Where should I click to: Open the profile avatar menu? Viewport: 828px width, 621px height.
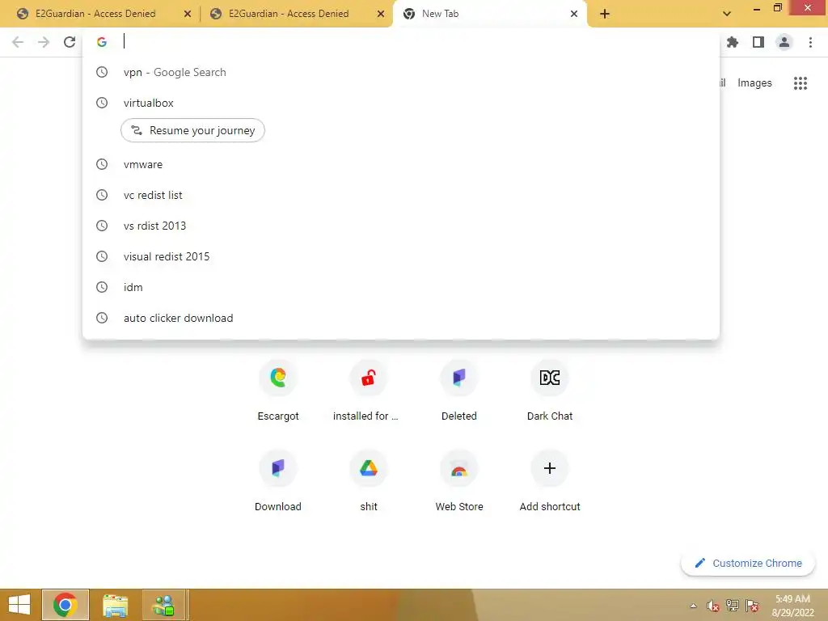[x=784, y=42]
